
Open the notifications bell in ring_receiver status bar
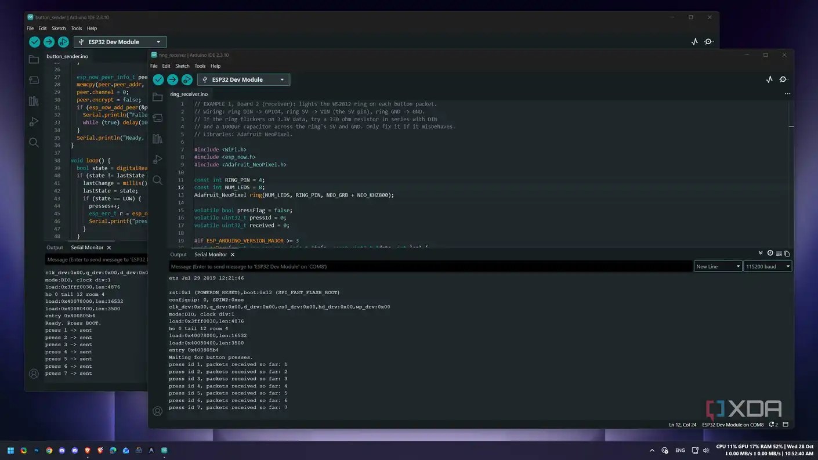pyautogui.click(x=773, y=425)
